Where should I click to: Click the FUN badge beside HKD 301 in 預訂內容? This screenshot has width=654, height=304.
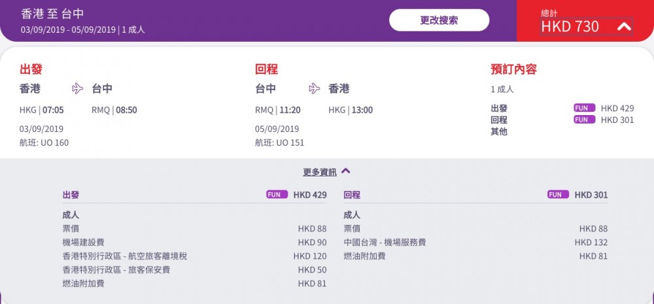click(584, 120)
